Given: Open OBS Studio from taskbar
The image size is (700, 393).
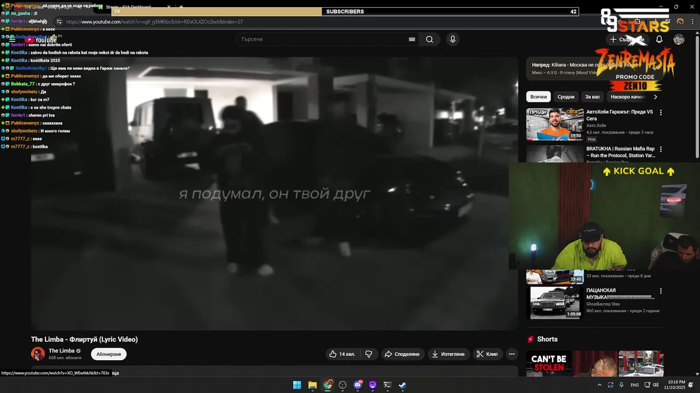Looking at the screenshot, I should pyautogui.click(x=343, y=385).
